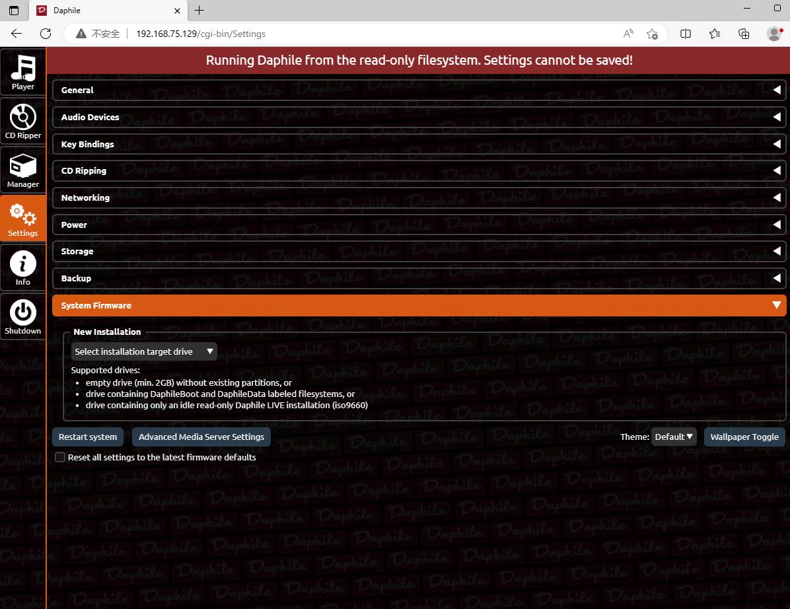Open a new browser tab
The width and height of the screenshot is (790, 609).
[x=199, y=10]
